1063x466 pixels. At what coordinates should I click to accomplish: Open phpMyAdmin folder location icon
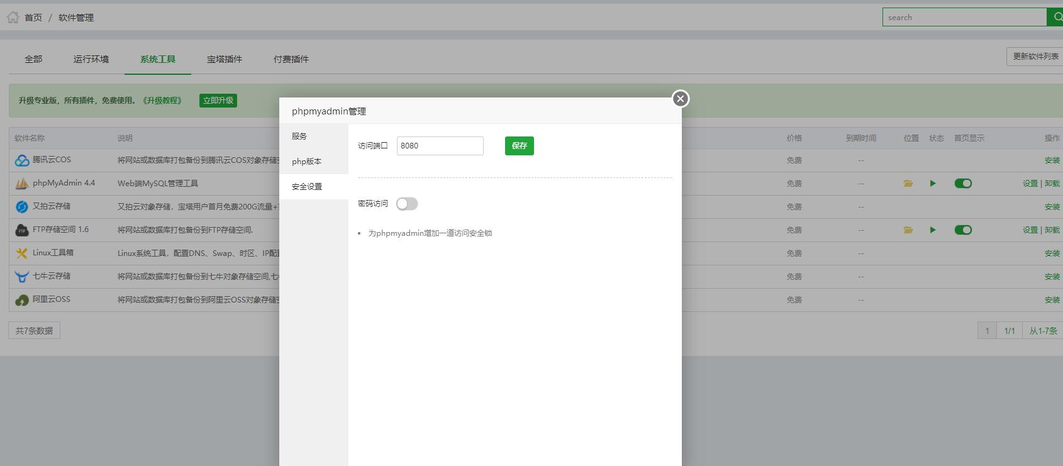tap(908, 184)
